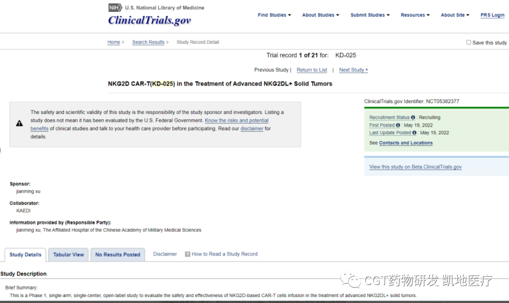Open the Disclaimer tab link
The width and height of the screenshot is (509, 303).
(165, 254)
